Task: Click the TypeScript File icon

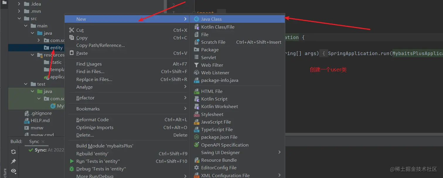Action: pyautogui.click(x=197, y=130)
